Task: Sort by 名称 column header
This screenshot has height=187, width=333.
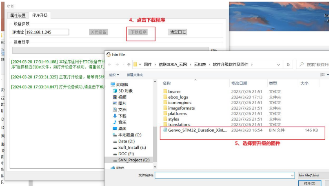Action: point(166,84)
